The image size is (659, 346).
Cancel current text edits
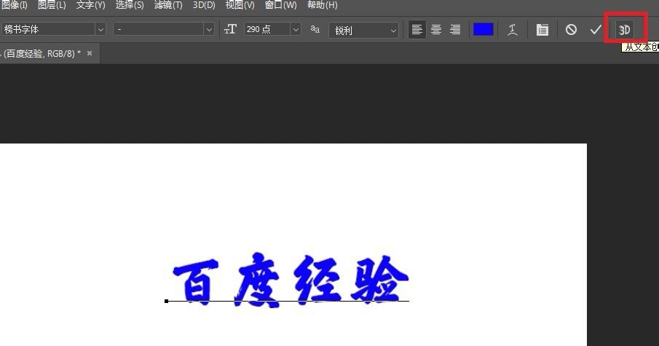click(x=571, y=30)
